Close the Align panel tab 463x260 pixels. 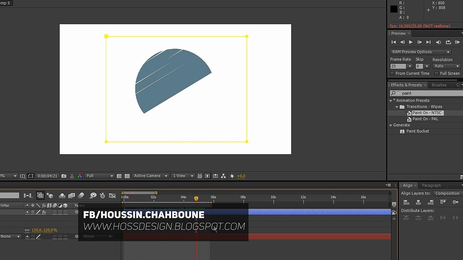415,186
